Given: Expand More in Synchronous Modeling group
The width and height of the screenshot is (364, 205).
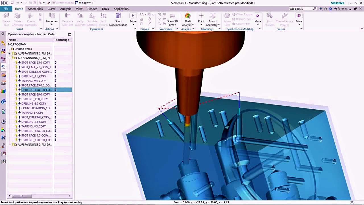Looking at the screenshot, I should [x=258, y=19].
